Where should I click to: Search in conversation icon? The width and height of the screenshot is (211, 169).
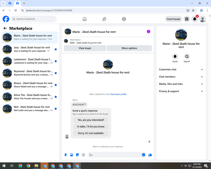pyautogui.click(x=187, y=57)
